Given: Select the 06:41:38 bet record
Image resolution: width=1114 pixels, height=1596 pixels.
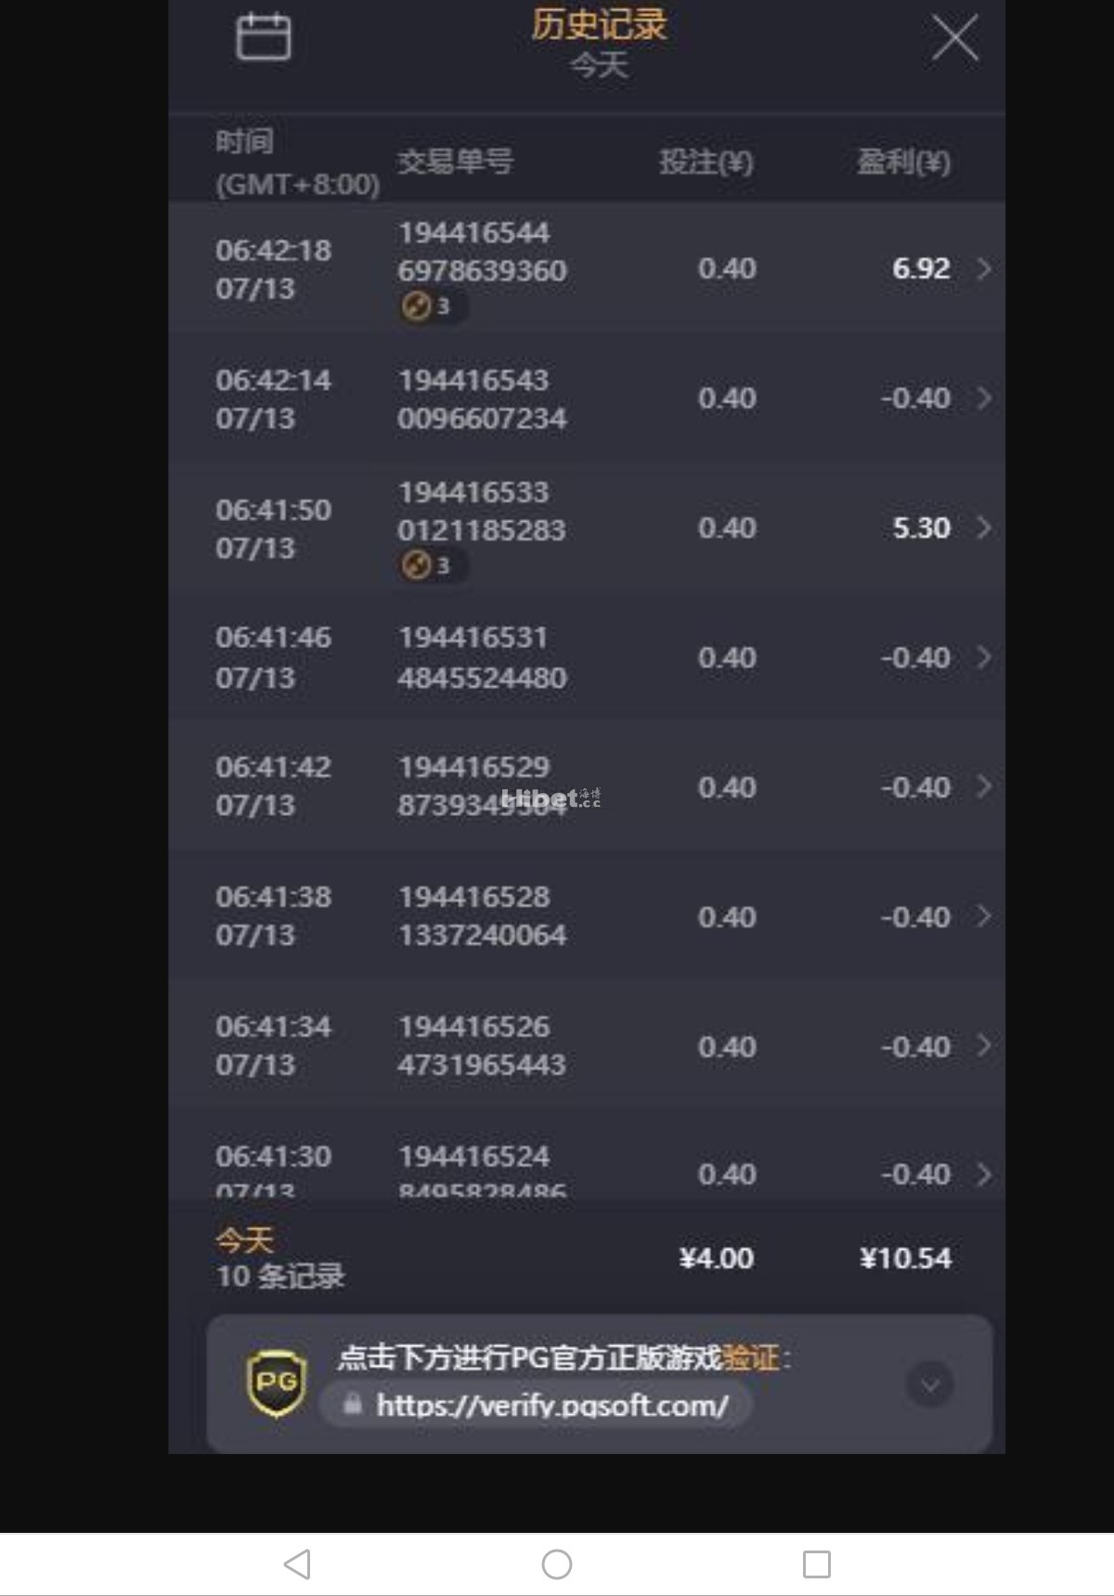Looking at the screenshot, I should 585,916.
